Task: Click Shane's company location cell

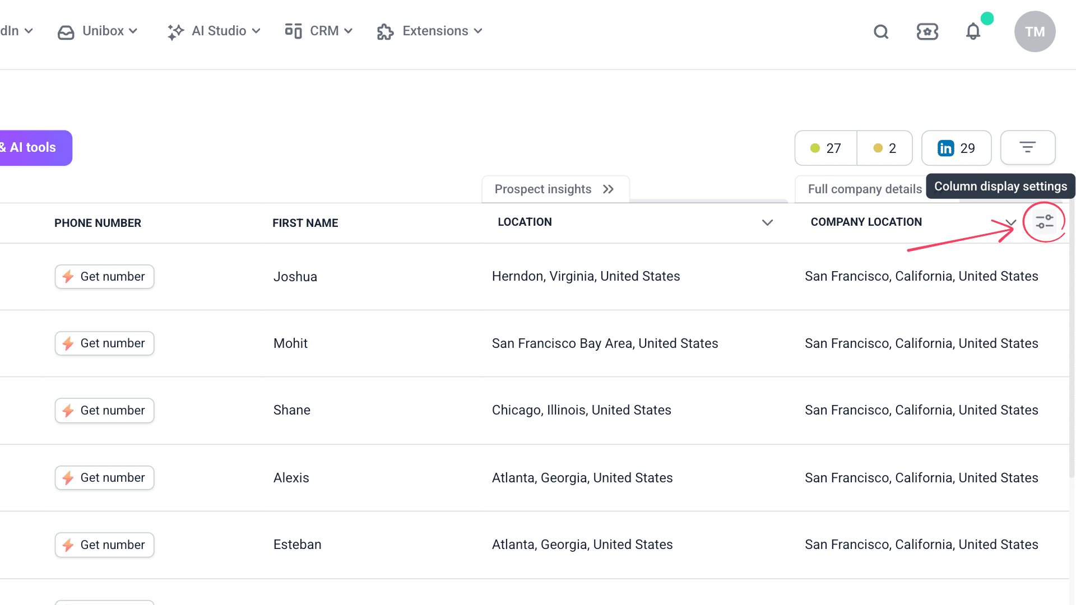Action: (x=921, y=410)
